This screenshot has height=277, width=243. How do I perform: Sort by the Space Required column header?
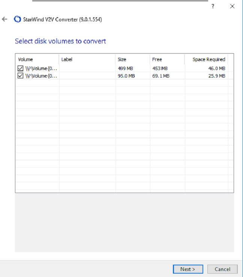coord(206,59)
